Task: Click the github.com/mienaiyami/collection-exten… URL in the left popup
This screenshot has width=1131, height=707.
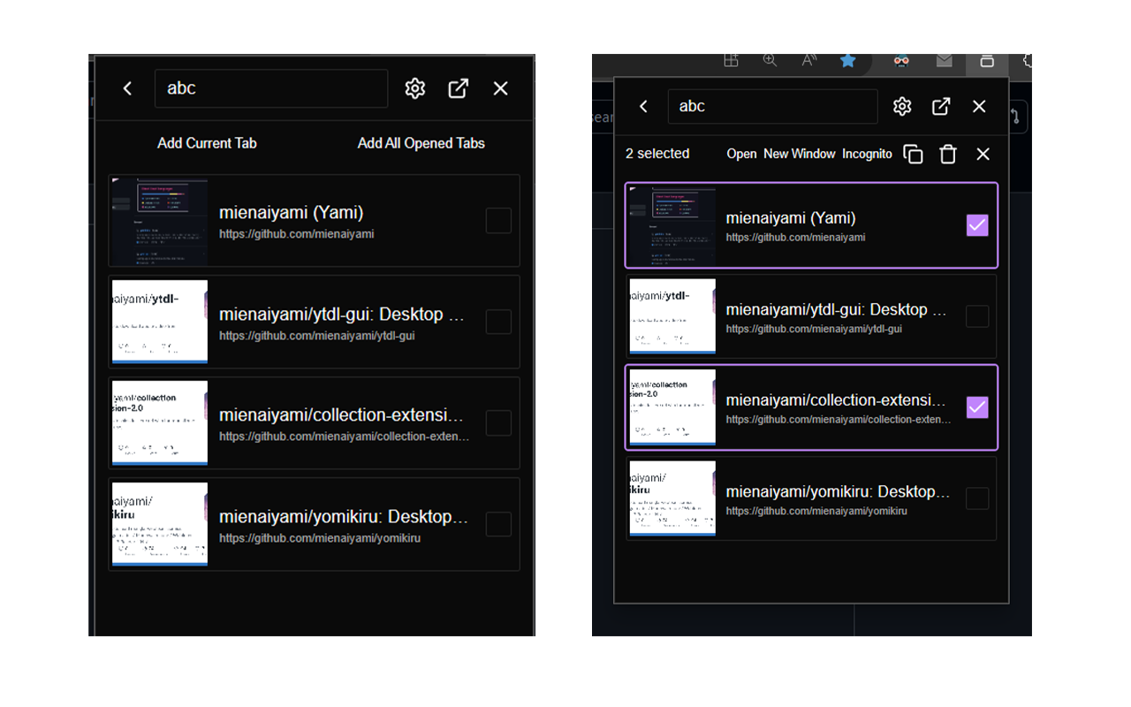Action: [x=345, y=437]
